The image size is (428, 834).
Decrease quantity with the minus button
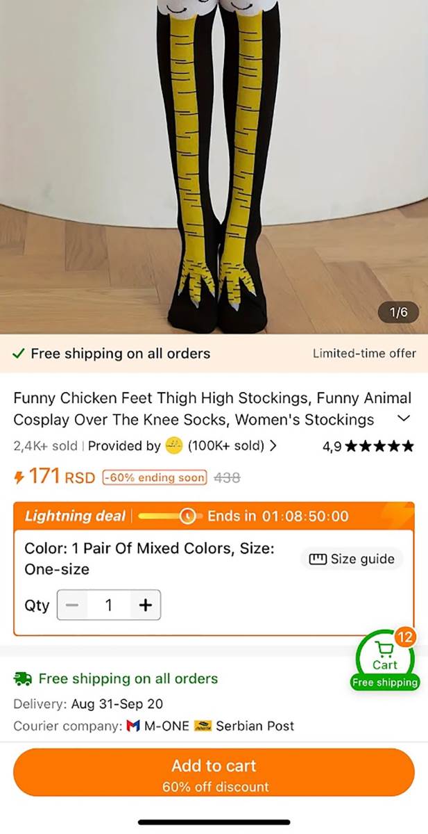pyautogui.click(x=72, y=605)
